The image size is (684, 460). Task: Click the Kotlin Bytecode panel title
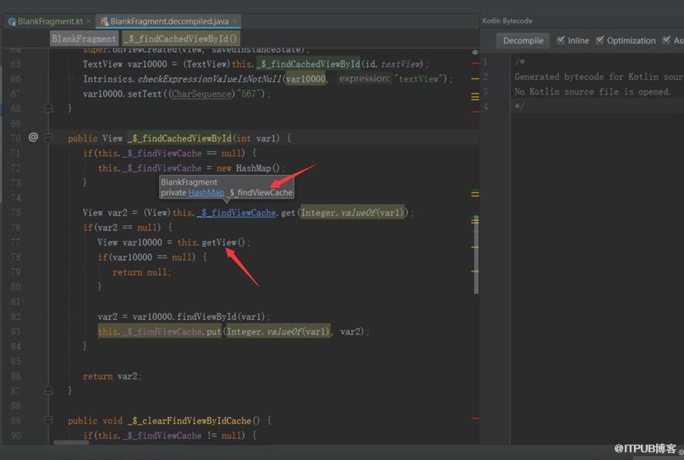coord(507,21)
